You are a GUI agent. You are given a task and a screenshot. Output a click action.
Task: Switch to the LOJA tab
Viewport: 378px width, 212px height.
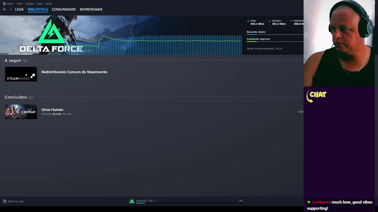click(x=19, y=9)
